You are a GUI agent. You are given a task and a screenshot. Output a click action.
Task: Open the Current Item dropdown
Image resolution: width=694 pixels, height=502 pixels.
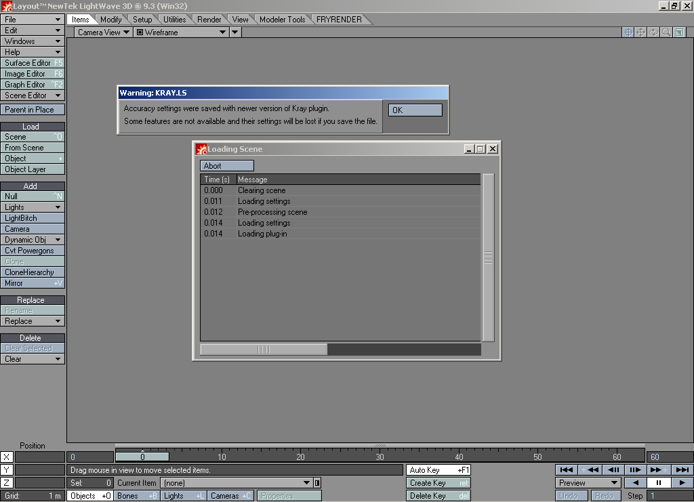(x=236, y=482)
